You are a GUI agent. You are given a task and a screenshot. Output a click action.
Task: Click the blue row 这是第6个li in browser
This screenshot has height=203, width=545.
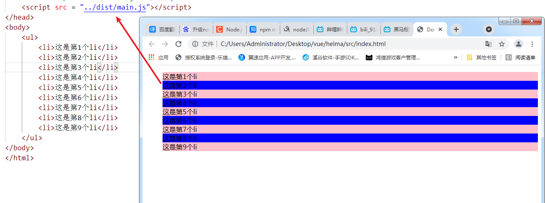(x=350, y=121)
